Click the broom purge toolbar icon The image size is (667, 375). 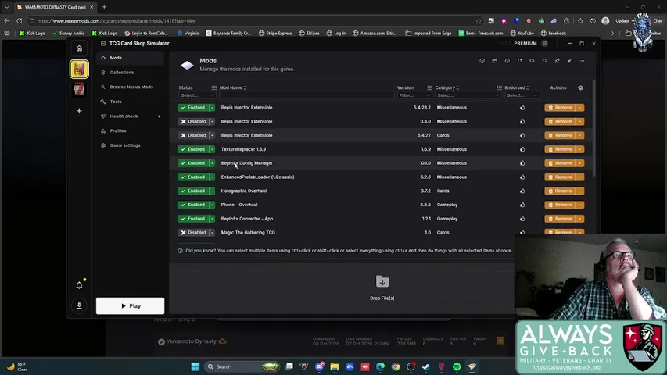coord(569,61)
